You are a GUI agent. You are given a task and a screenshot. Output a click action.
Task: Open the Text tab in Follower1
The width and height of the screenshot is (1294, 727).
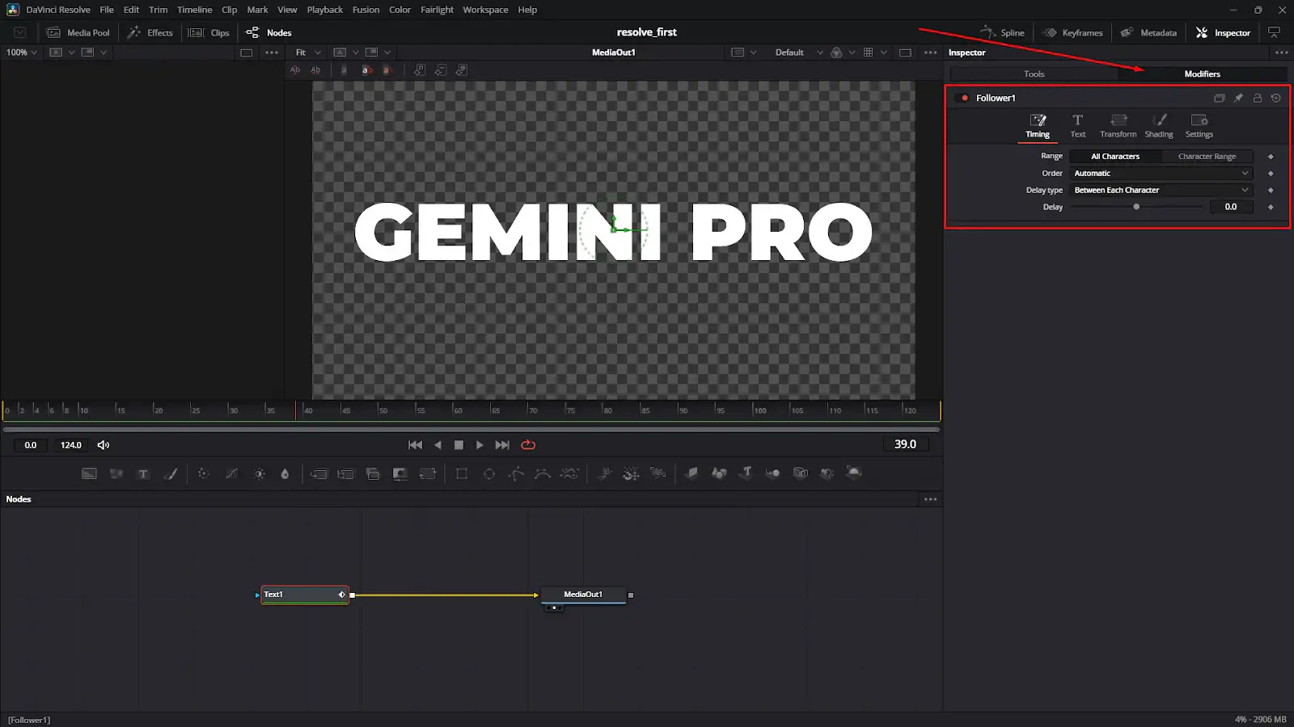point(1077,126)
